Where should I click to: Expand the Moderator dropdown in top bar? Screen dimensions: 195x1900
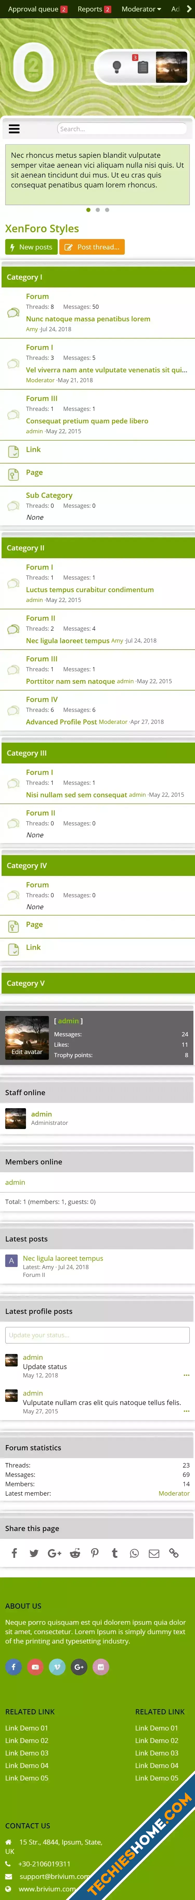[x=141, y=9]
